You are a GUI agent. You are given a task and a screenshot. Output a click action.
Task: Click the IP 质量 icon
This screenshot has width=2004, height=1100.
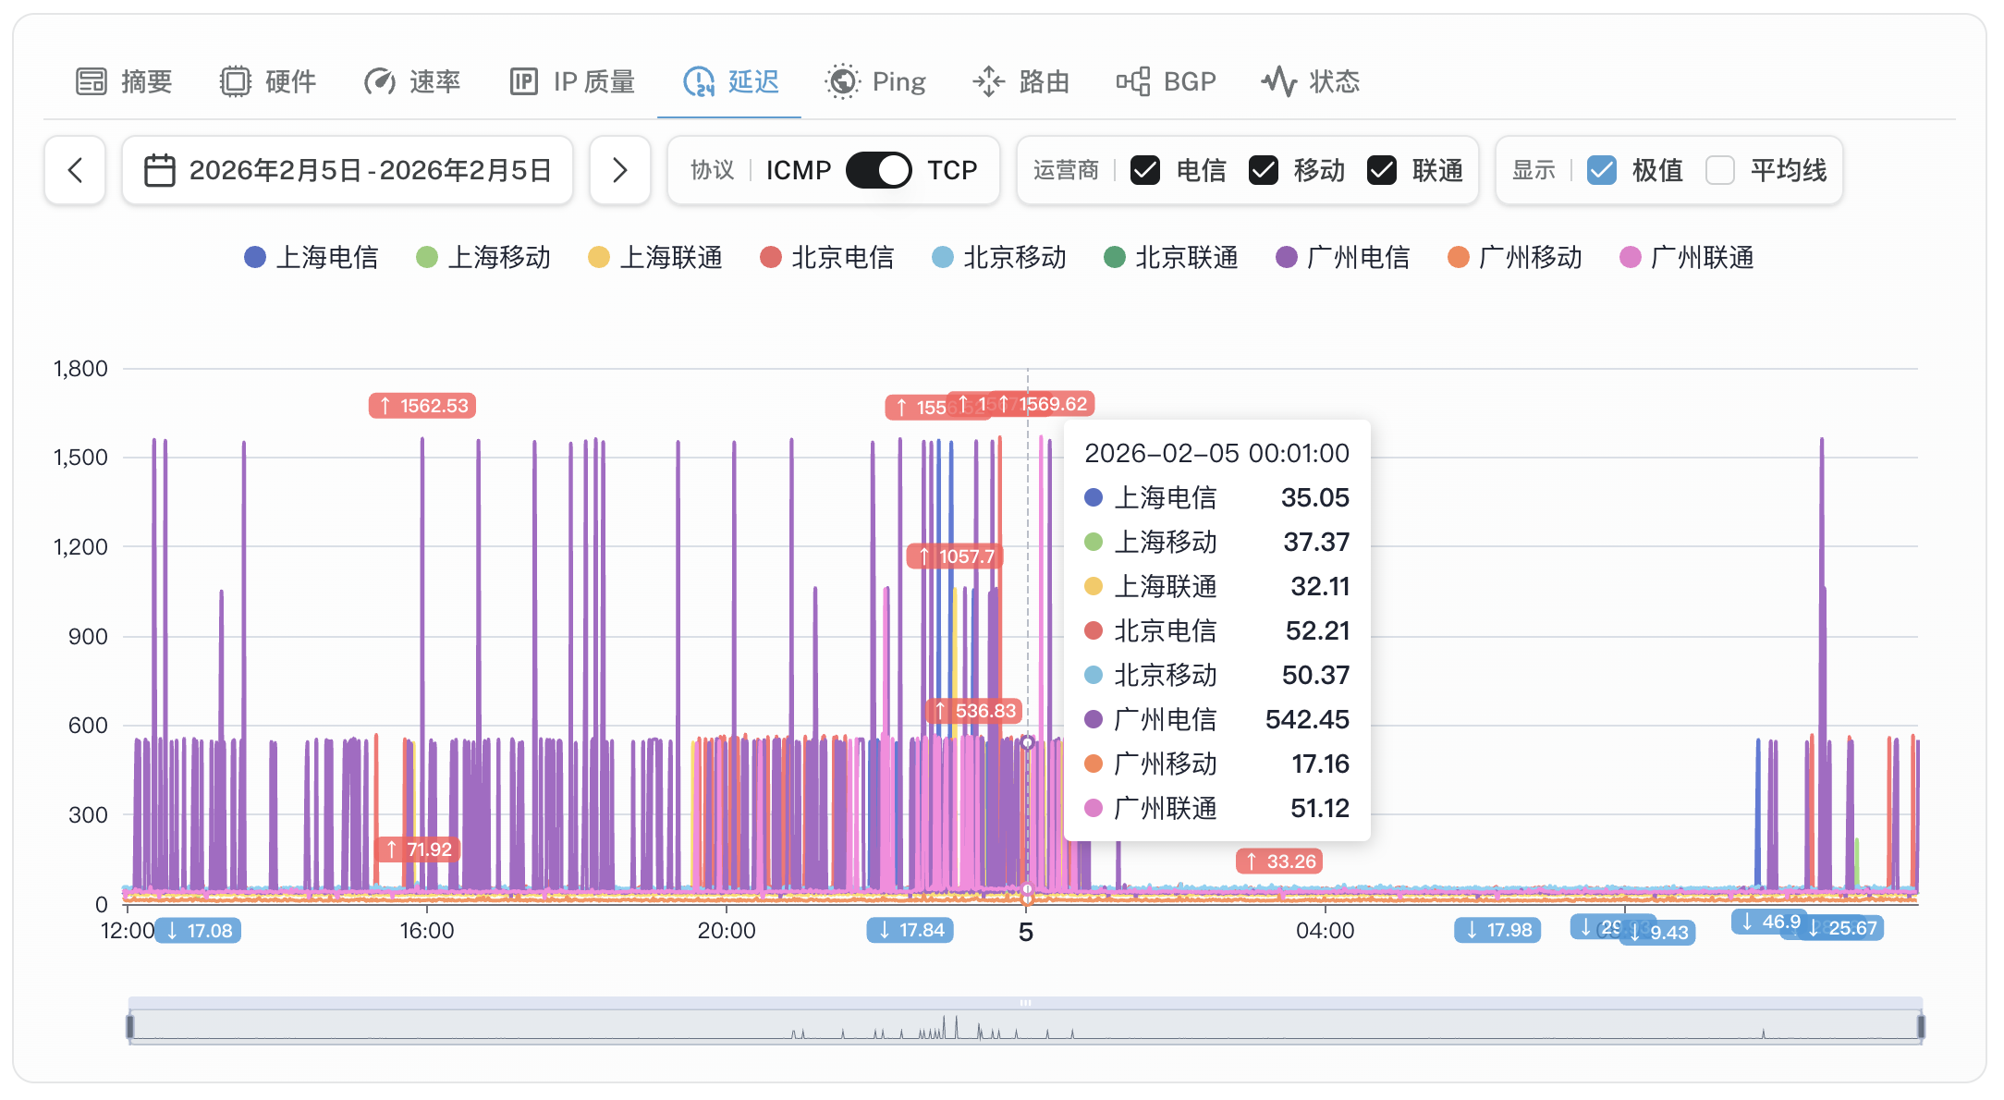[x=523, y=81]
